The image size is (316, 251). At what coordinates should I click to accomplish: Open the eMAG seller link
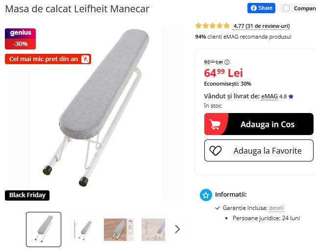click(x=269, y=96)
